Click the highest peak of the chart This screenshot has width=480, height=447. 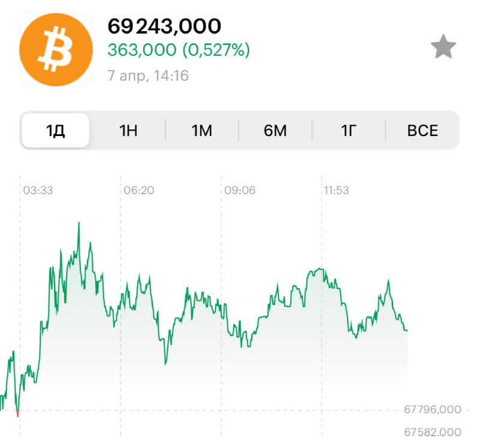coord(79,223)
